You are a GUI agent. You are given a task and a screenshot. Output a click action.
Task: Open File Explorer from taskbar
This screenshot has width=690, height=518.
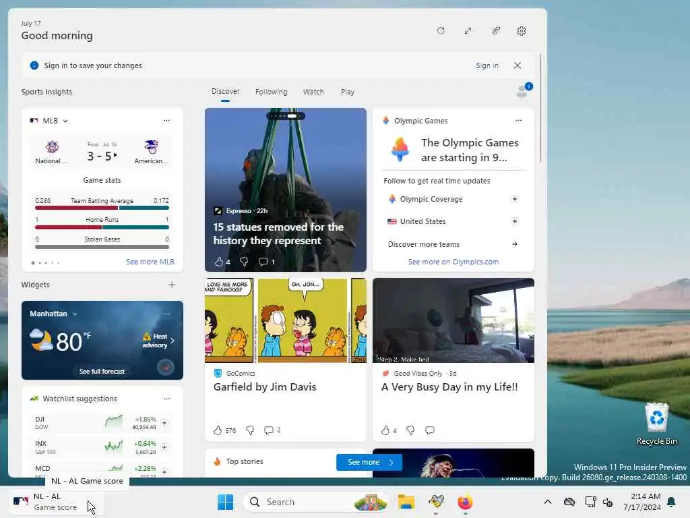406,502
